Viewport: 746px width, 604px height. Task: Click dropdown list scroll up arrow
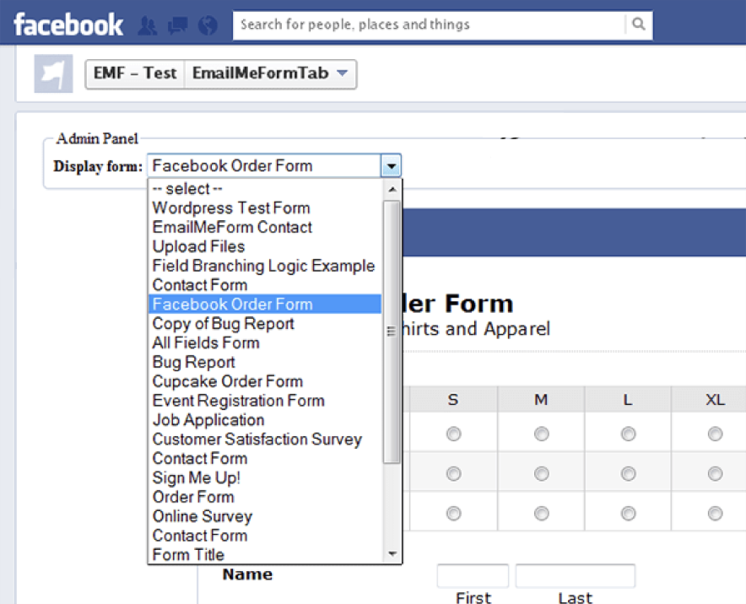pyautogui.click(x=392, y=189)
